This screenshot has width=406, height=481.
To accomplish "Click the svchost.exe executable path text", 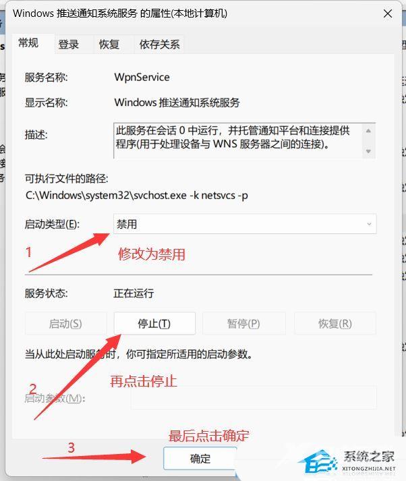I will point(136,196).
